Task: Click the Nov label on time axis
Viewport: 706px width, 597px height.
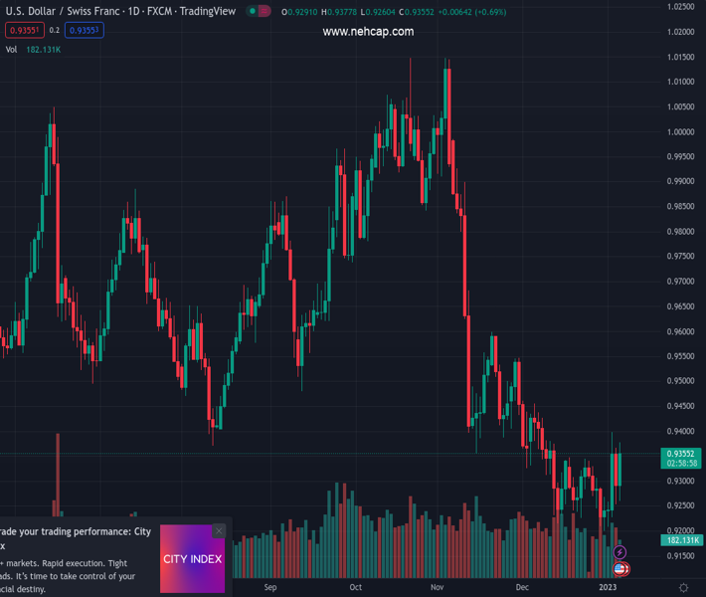Action: coord(437,588)
